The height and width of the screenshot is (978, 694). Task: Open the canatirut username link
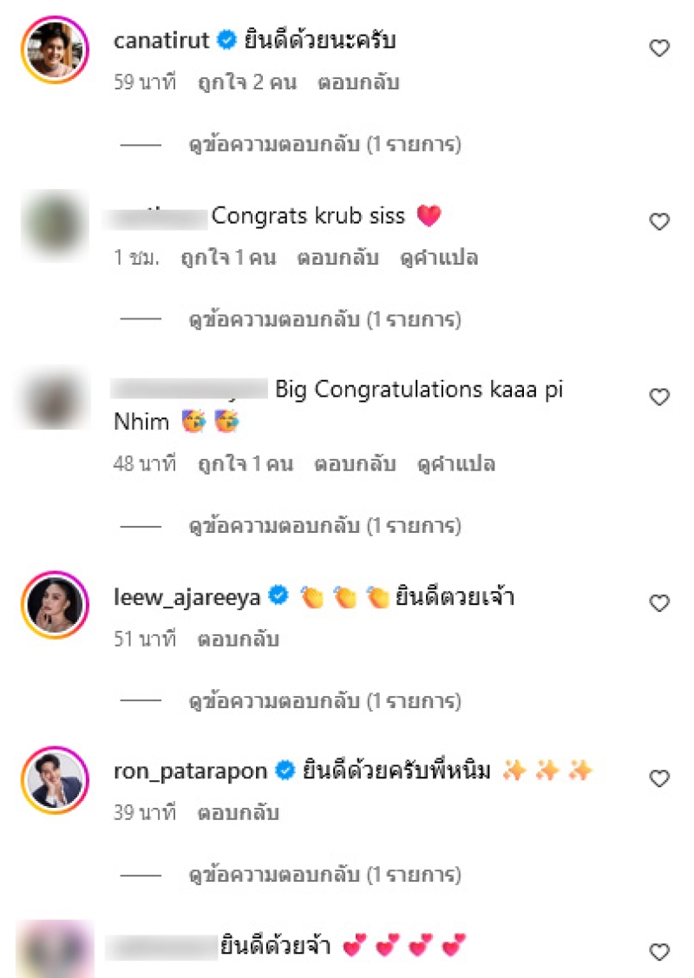(x=160, y=41)
